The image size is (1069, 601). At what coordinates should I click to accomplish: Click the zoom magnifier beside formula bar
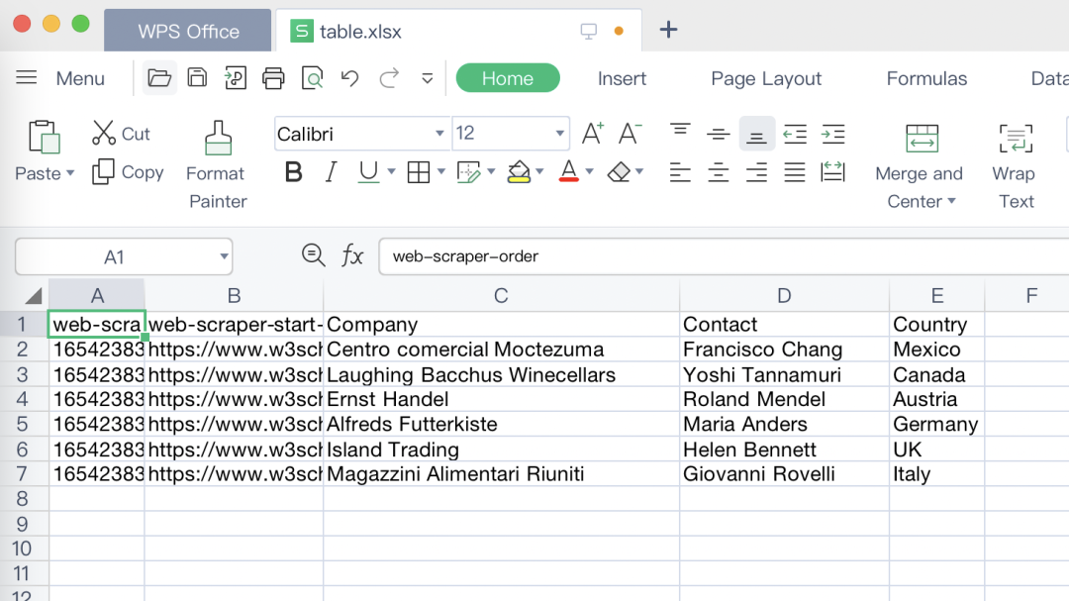pos(314,255)
